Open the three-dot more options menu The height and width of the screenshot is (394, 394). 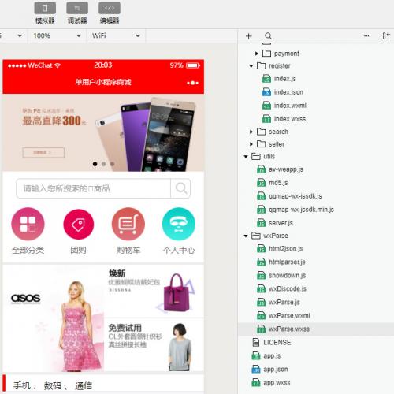coord(366,36)
